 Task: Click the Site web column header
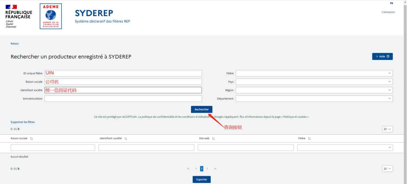click(204, 138)
